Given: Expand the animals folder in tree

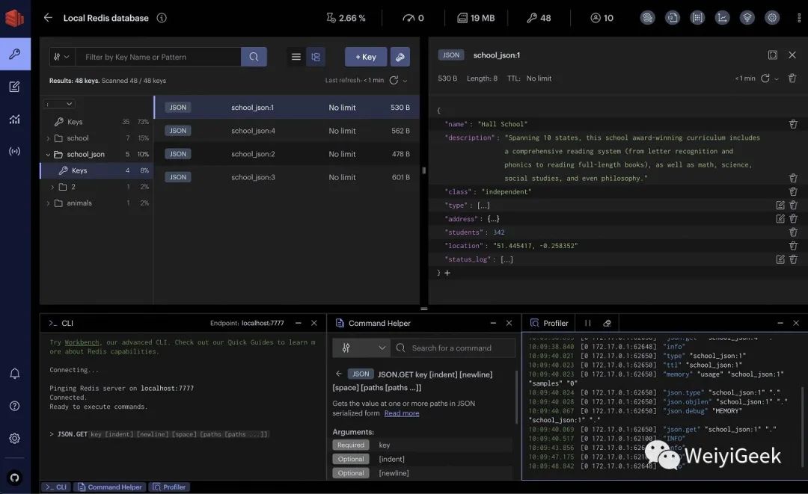Looking at the screenshot, I should 49,203.
